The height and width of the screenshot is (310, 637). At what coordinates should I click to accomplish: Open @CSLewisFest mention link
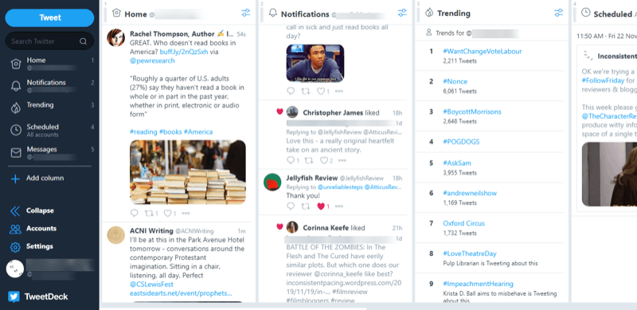(x=151, y=284)
